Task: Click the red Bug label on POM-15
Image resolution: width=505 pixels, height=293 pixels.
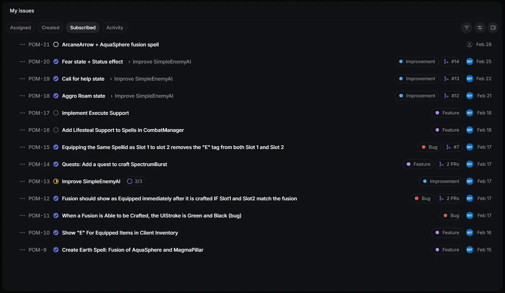Action: click(x=429, y=147)
